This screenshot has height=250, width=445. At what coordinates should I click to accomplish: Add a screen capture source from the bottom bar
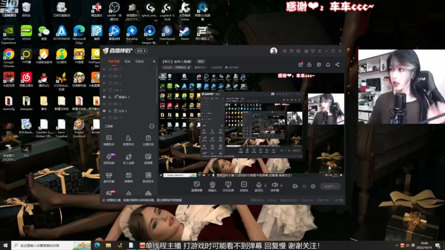[x=197, y=187]
